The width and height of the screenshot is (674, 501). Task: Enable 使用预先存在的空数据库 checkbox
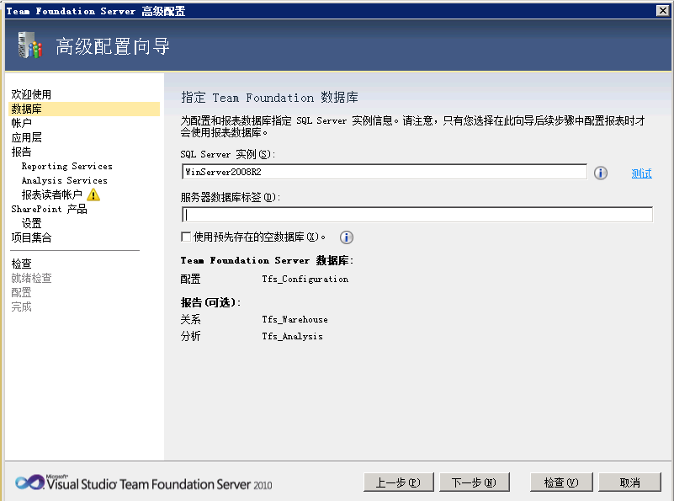pyautogui.click(x=186, y=237)
